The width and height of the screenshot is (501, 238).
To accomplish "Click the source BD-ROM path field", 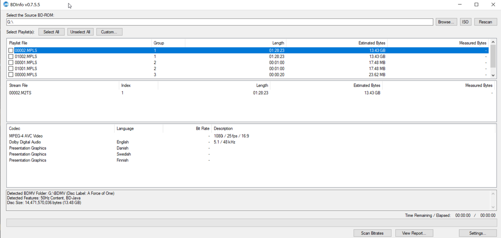I will coord(220,22).
